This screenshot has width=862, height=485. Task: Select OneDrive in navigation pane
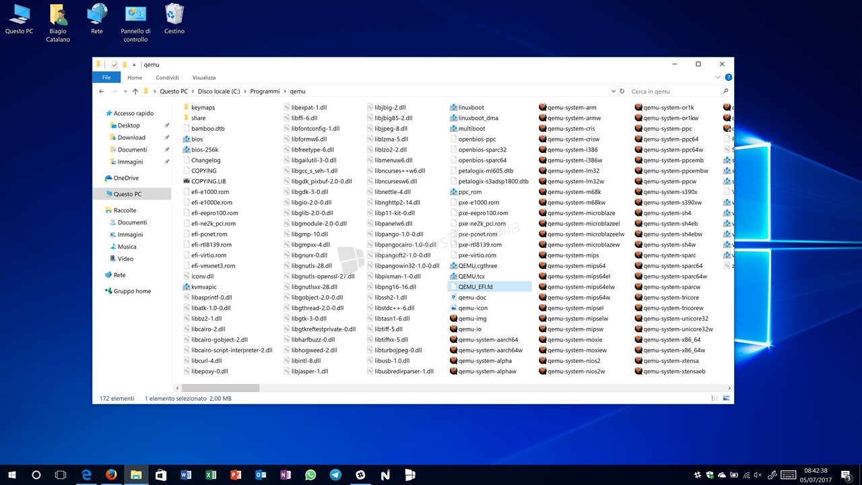pos(126,178)
